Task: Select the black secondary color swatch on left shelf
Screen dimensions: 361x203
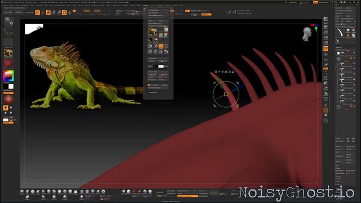Action: [x=6, y=86]
